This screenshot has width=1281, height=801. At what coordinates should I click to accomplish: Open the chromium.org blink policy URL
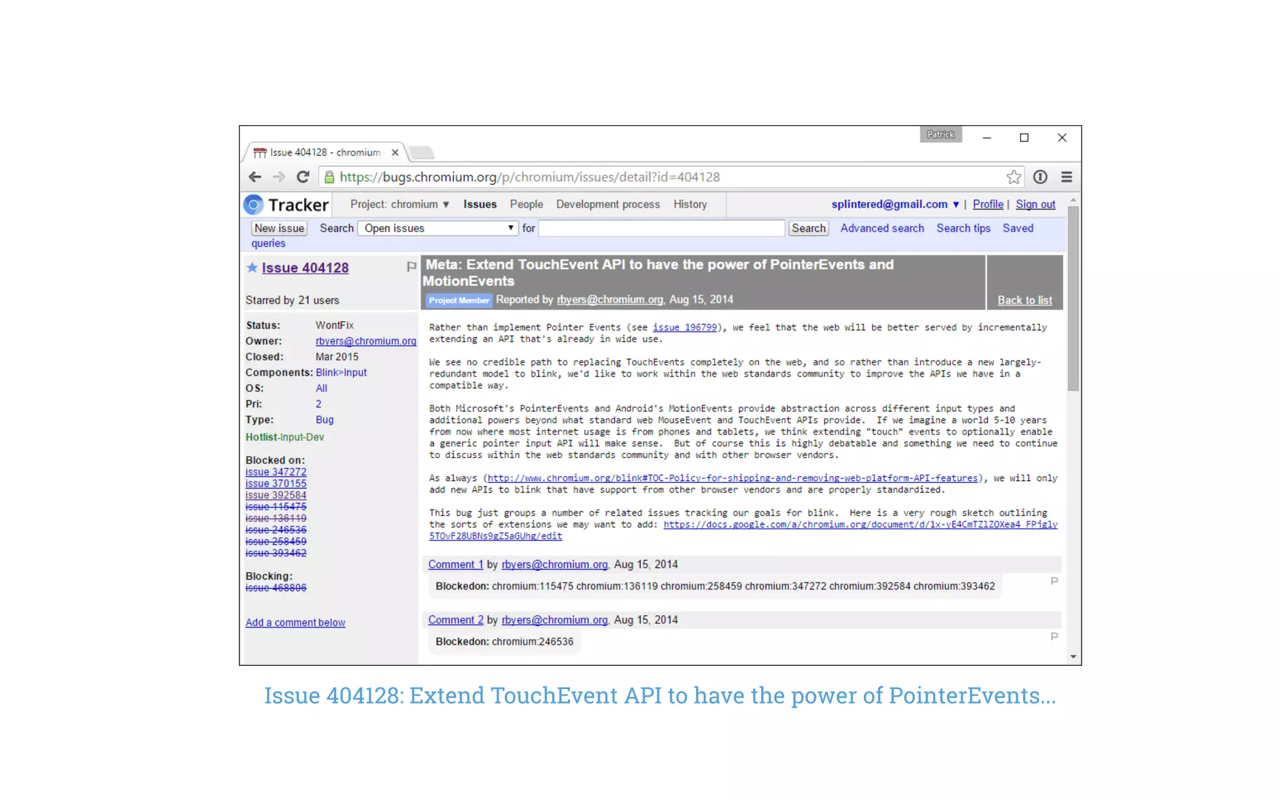click(732, 478)
